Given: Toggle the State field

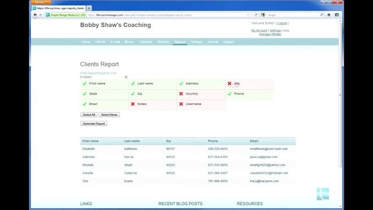Looking at the screenshot, I should (x=104, y=94).
